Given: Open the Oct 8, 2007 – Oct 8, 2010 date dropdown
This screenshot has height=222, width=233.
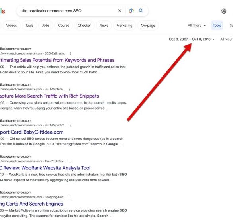Looking at the screenshot, I should pyautogui.click(x=192, y=39).
